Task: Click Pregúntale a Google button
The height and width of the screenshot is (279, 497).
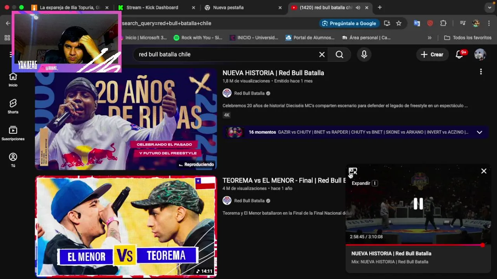Action: tap(349, 23)
